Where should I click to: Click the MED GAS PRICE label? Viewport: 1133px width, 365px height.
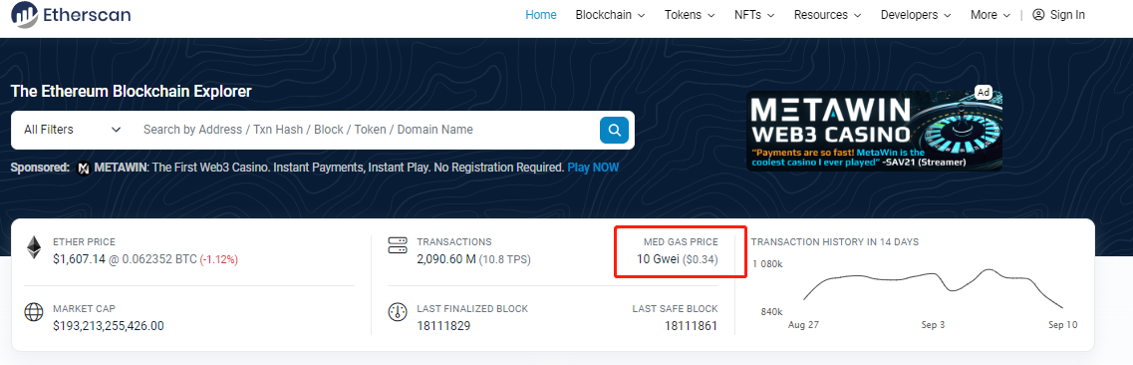coord(681,242)
